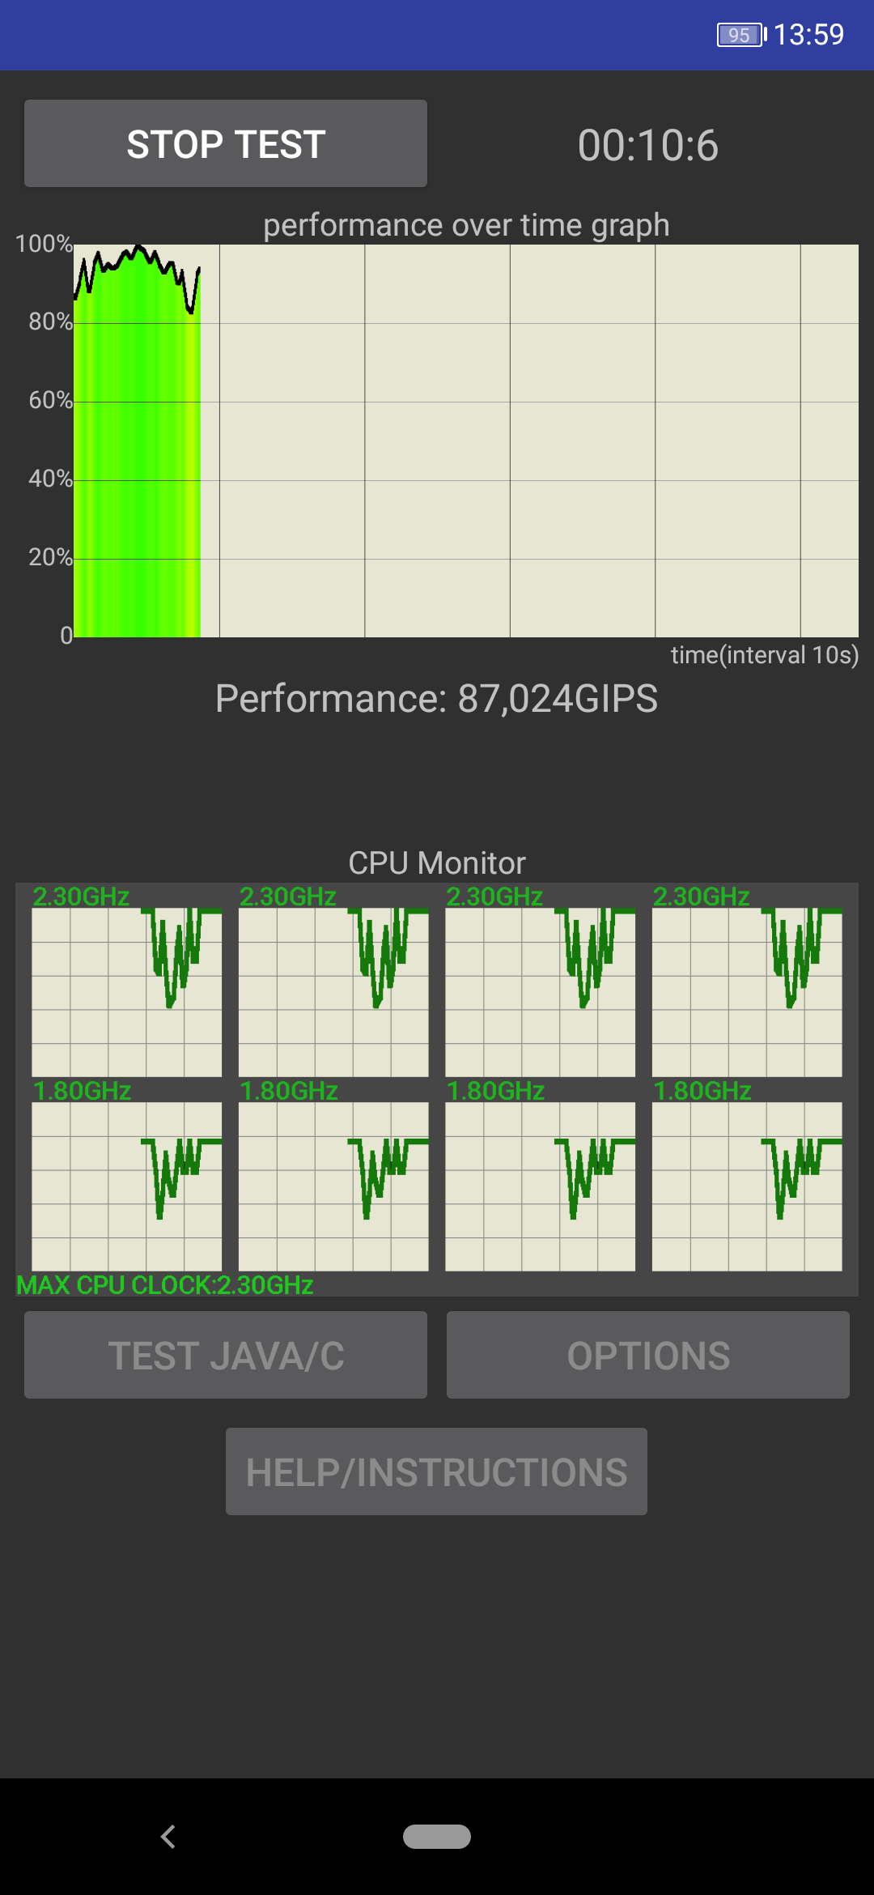
Task: Tap the TEST JAVA/C button
Action: point(226,1355)
